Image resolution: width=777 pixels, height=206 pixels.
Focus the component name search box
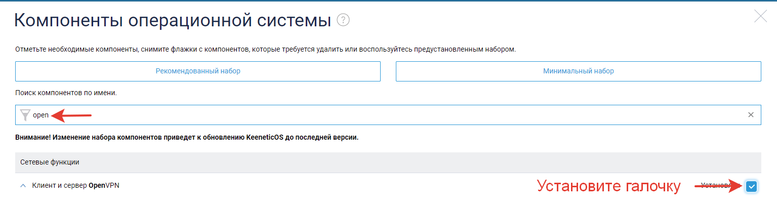pyautogui.click(x=388, y=115)
